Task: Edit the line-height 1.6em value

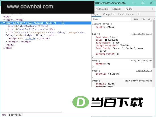Action: (116, 43)
